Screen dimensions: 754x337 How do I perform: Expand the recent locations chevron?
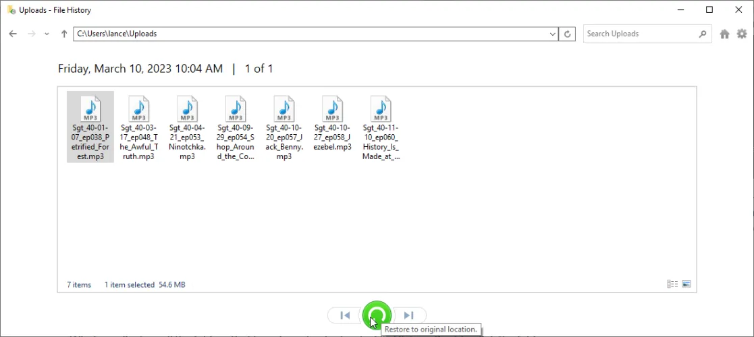47,34
